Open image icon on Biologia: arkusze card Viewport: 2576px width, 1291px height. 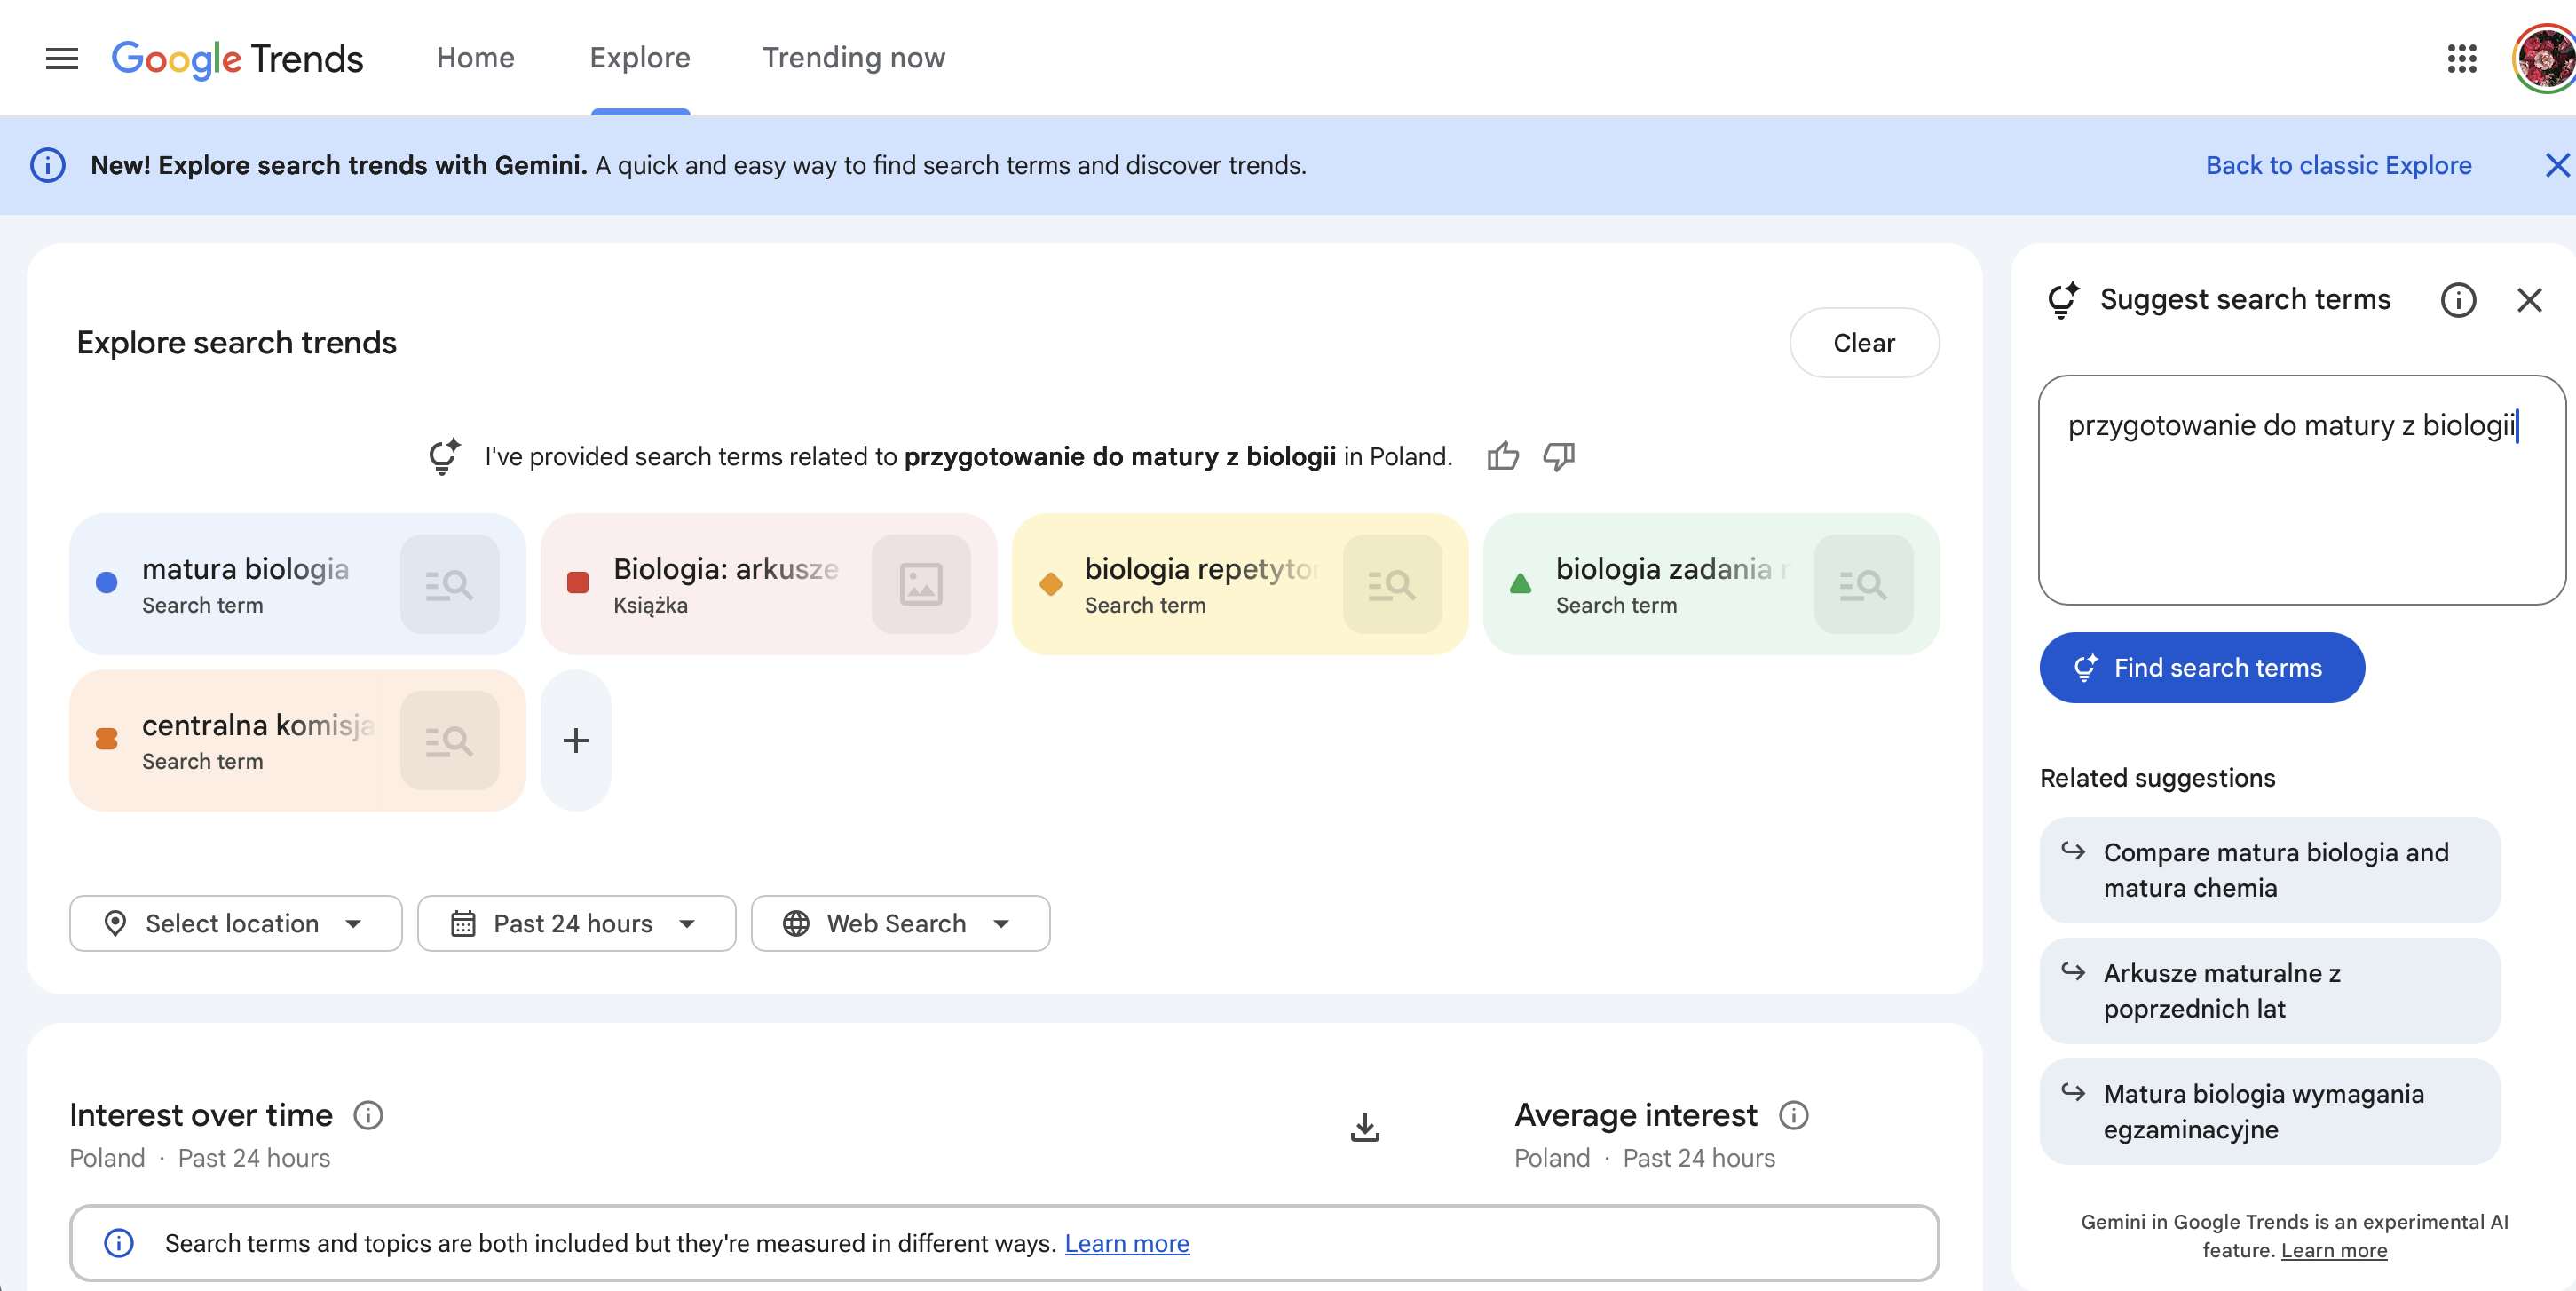point(920,584)
